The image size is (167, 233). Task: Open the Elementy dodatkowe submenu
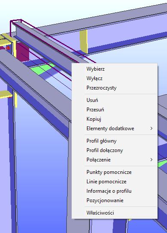click(114, 128)
